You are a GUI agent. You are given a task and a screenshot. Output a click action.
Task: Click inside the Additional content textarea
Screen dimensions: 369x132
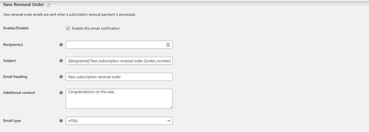[x=119, y=99]
